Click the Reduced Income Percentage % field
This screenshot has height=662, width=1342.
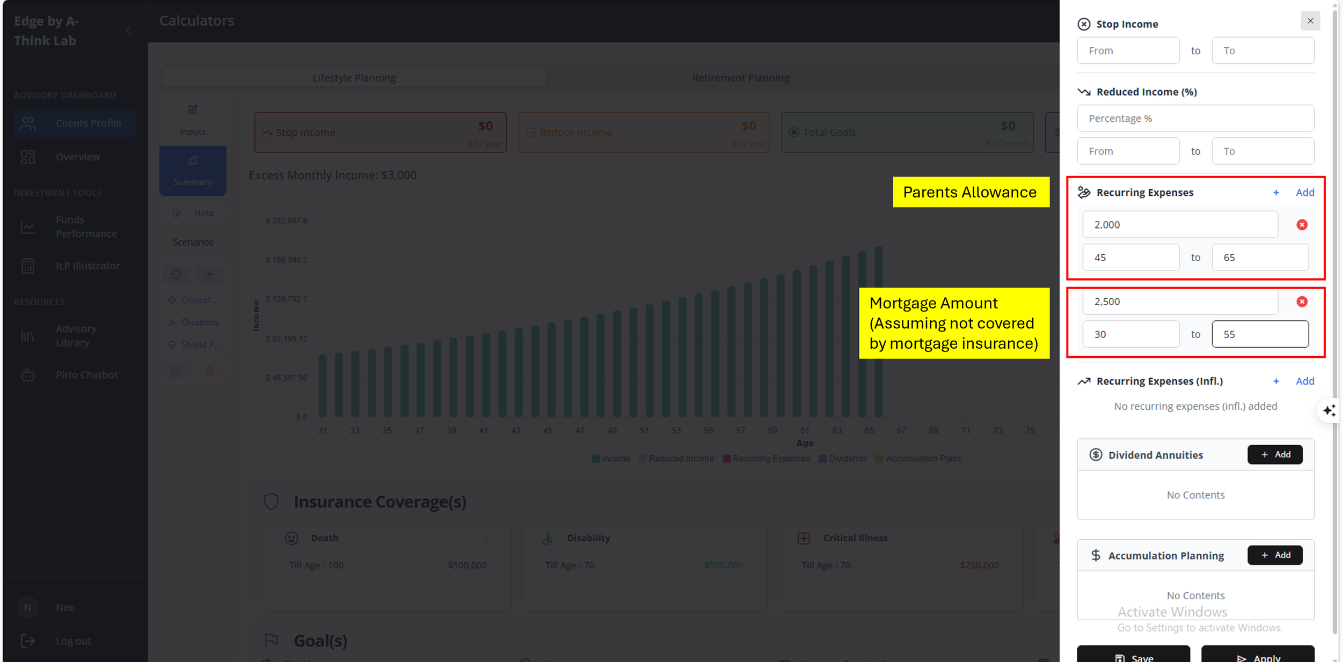tap(1195, 118)
